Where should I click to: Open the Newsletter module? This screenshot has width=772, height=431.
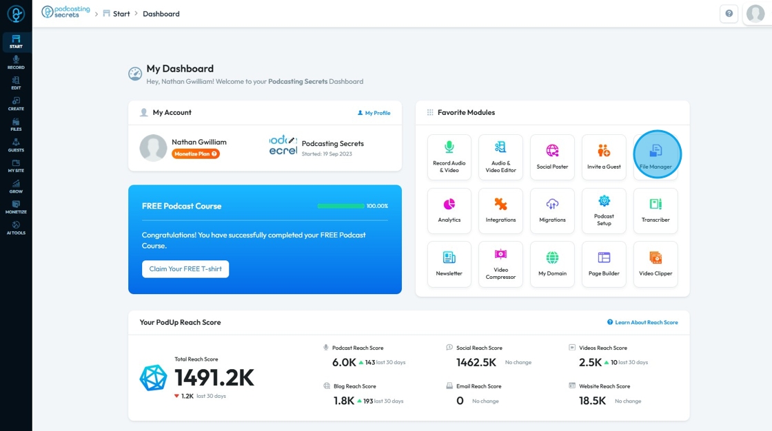coord(449,264)
